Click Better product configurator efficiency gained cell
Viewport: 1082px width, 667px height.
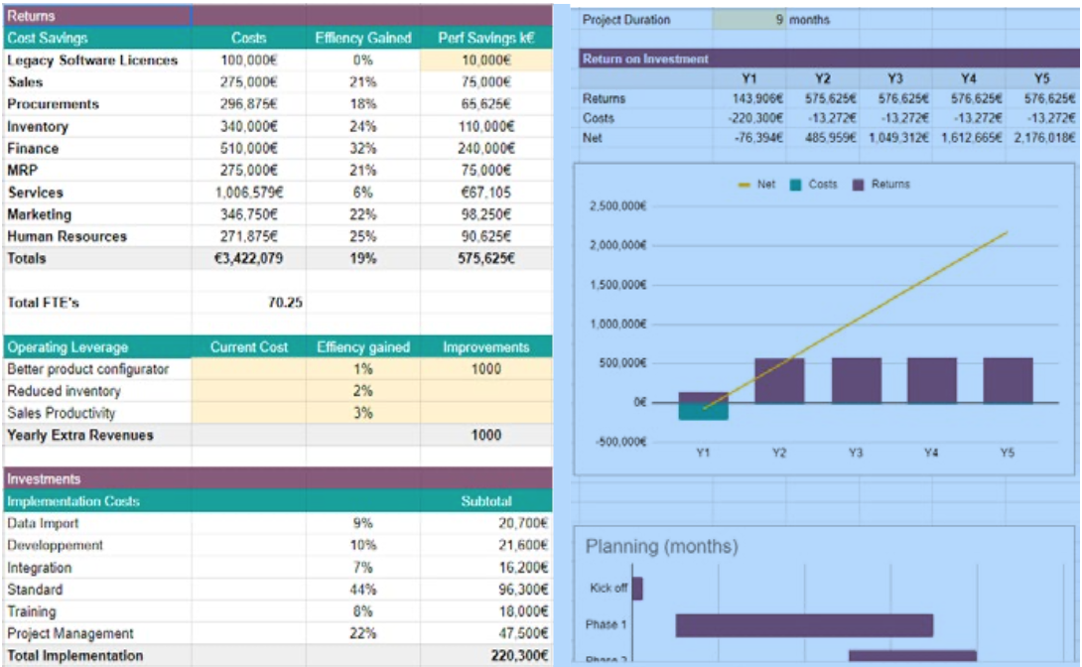pyautogui.click(x=362, y=369)
